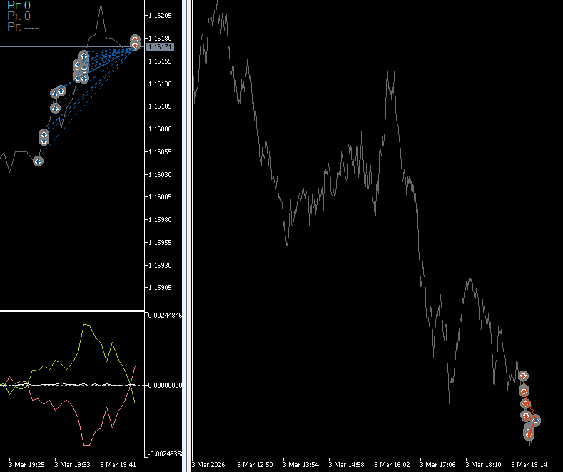Click the green indicator line peak
Image resolution: width=563 pixels, height=472 pixels.
(x=86, y=325)
